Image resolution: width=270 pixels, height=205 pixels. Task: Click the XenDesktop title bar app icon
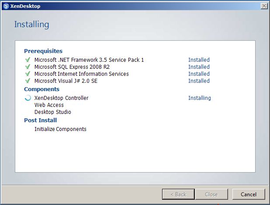coord(6,6)
